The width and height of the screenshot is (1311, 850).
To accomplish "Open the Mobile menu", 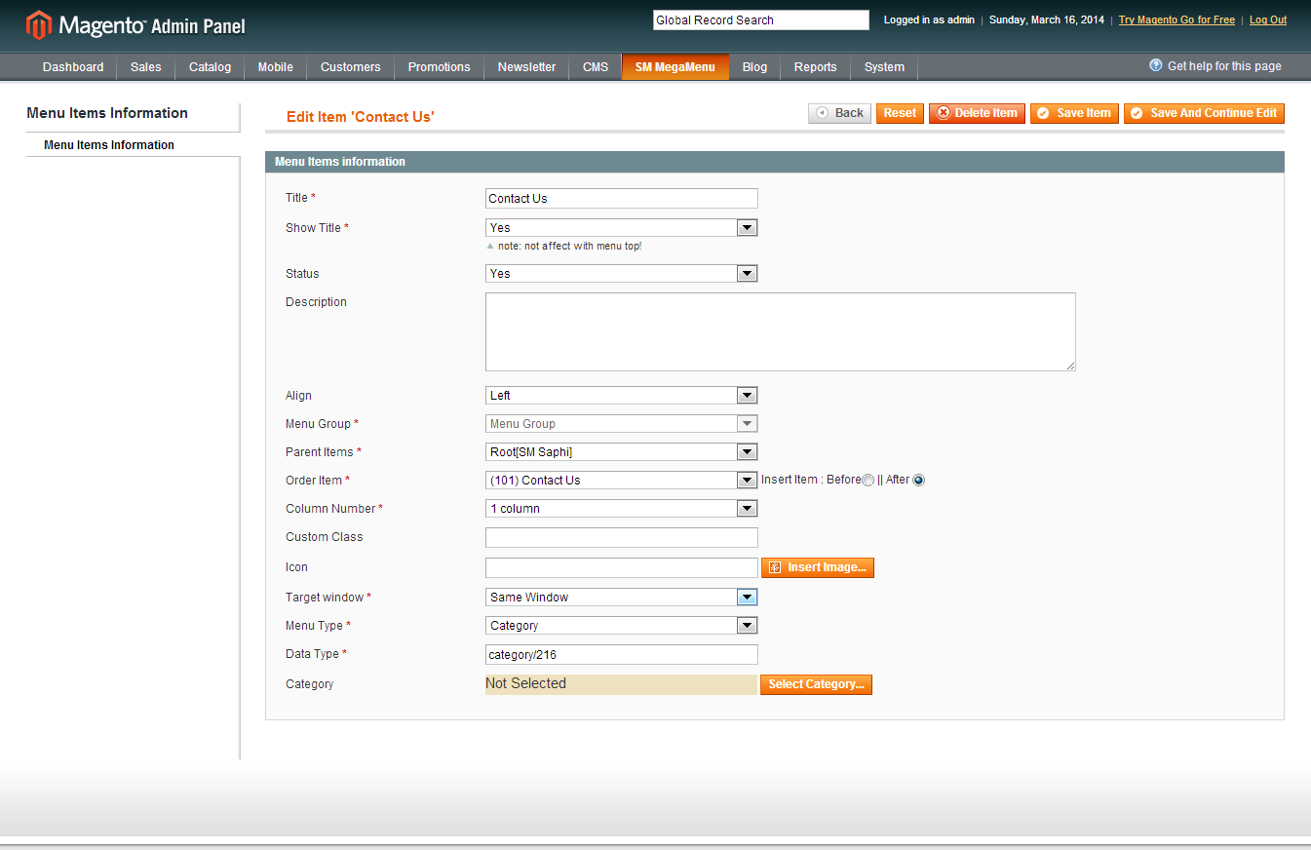I will click(276, 67).
